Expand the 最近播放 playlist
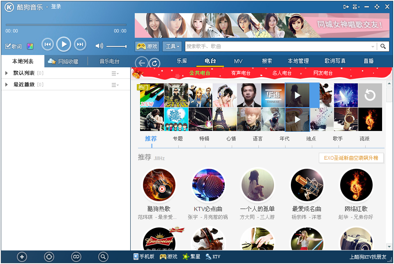The width and height of the screenshot is (394, 264). pos(7,85)
